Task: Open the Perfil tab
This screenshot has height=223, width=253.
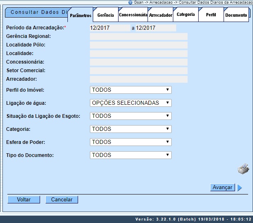Action: (211, 15)
